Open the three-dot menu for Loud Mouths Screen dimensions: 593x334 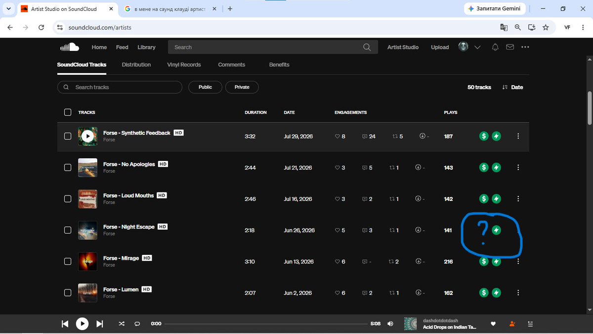518,199
